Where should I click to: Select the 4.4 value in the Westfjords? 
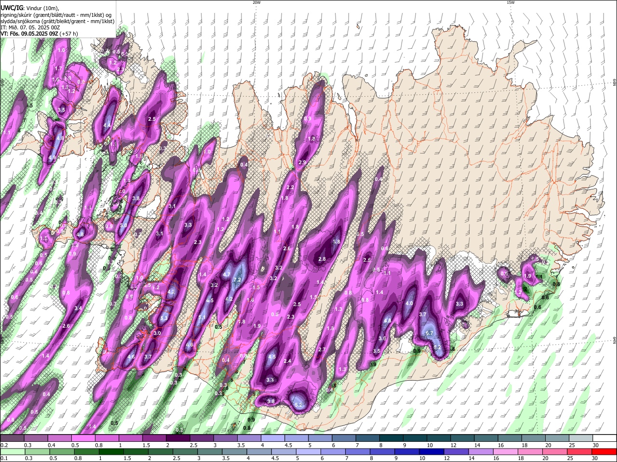click(x=107, y=125)
